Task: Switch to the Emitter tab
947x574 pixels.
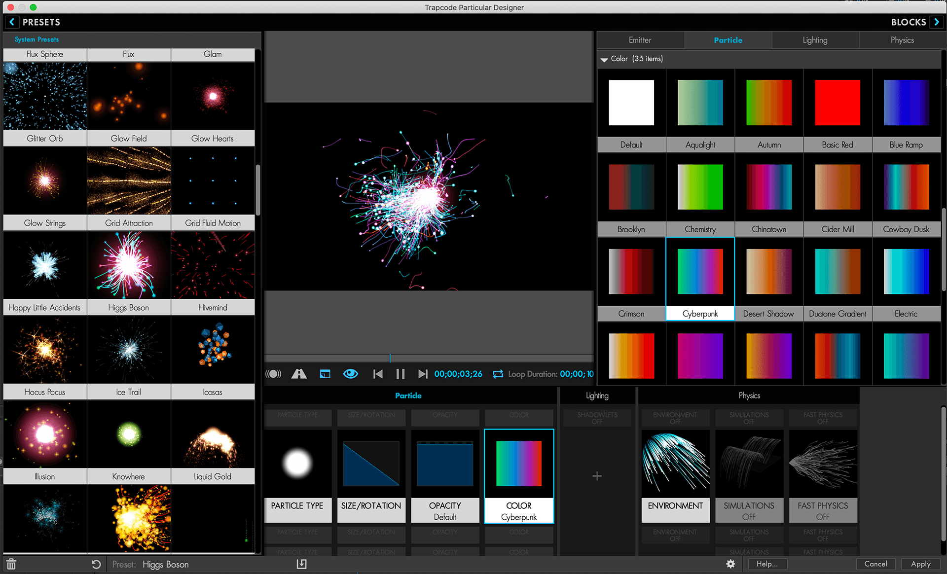Action: coord(640,40)
